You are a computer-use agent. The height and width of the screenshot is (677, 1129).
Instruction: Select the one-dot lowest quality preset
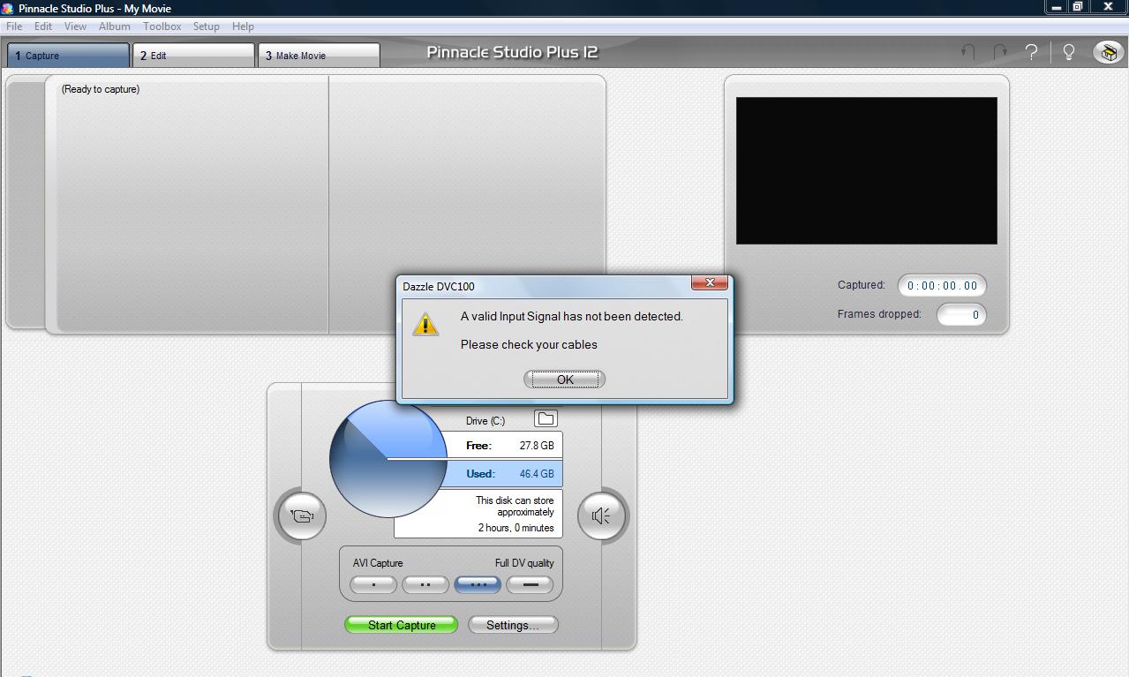[373, 584]
